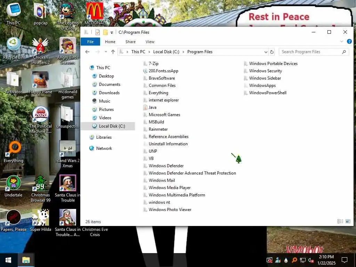Launch The Legend of Zilda shortcut
356x267 pixels.
tap(67, 16)
